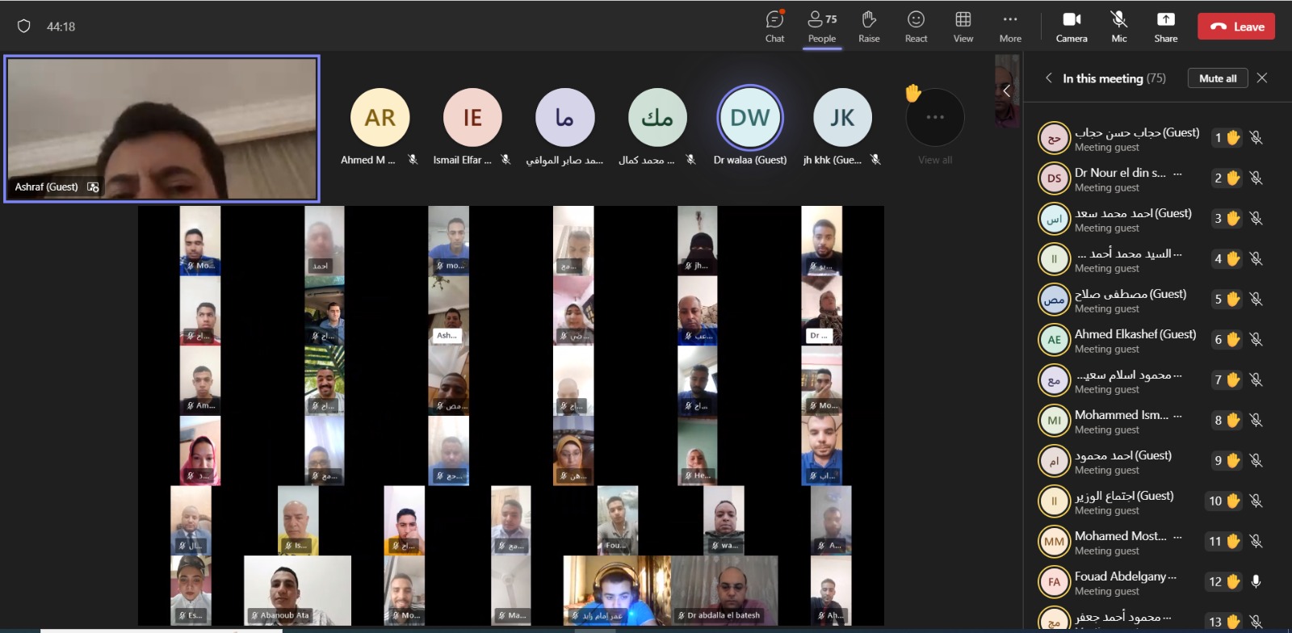This screenshot has width=1292, height=633.
Task: Open the React emoji menu
Action: coord(916,27)
